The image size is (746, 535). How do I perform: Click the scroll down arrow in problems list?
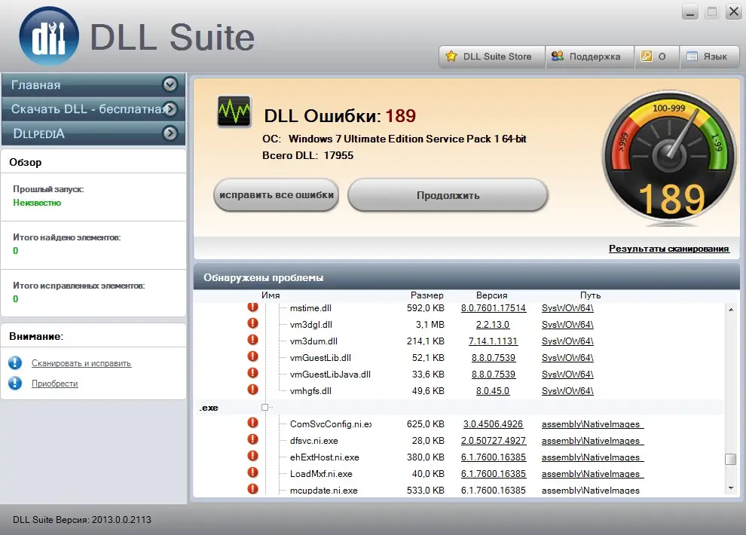click(730, 488)
